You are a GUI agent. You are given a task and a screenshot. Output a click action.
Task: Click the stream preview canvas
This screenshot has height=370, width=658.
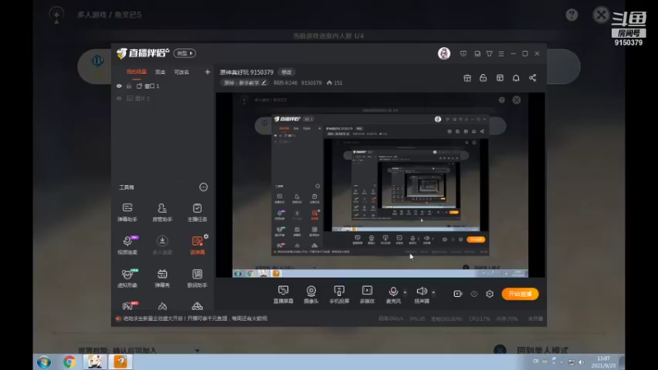(x=380, y=185)
